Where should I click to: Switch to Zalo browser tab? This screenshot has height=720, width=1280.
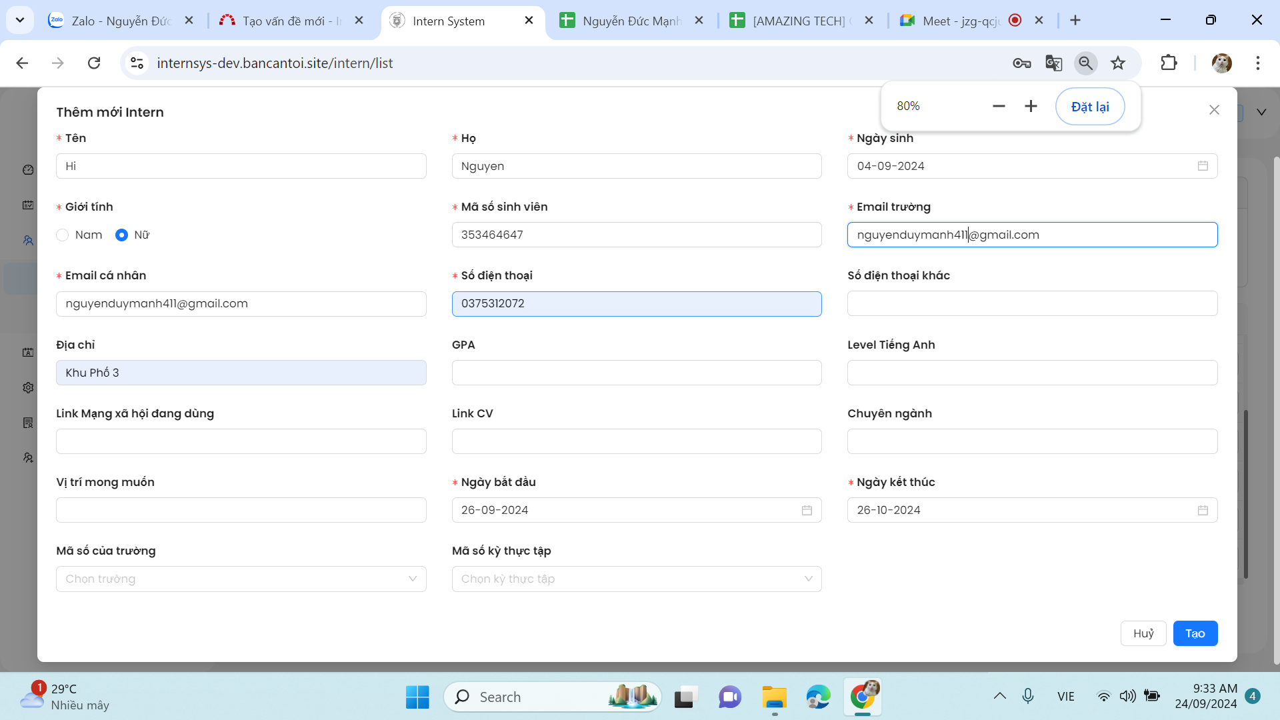110,21
